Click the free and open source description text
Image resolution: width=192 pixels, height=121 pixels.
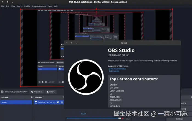(x=143, y=61)
